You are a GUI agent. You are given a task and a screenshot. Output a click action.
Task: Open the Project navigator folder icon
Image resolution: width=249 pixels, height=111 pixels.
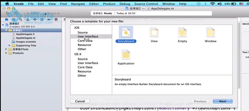click(7, 20)
